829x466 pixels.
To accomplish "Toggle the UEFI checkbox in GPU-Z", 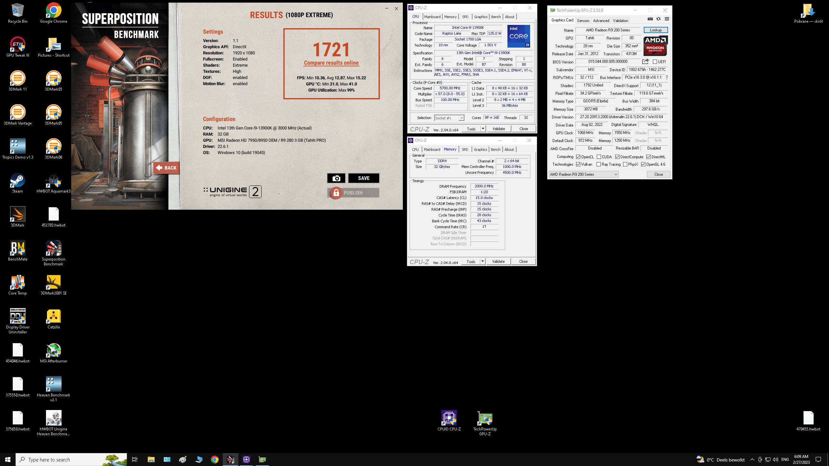I will (x=655, y=61).
